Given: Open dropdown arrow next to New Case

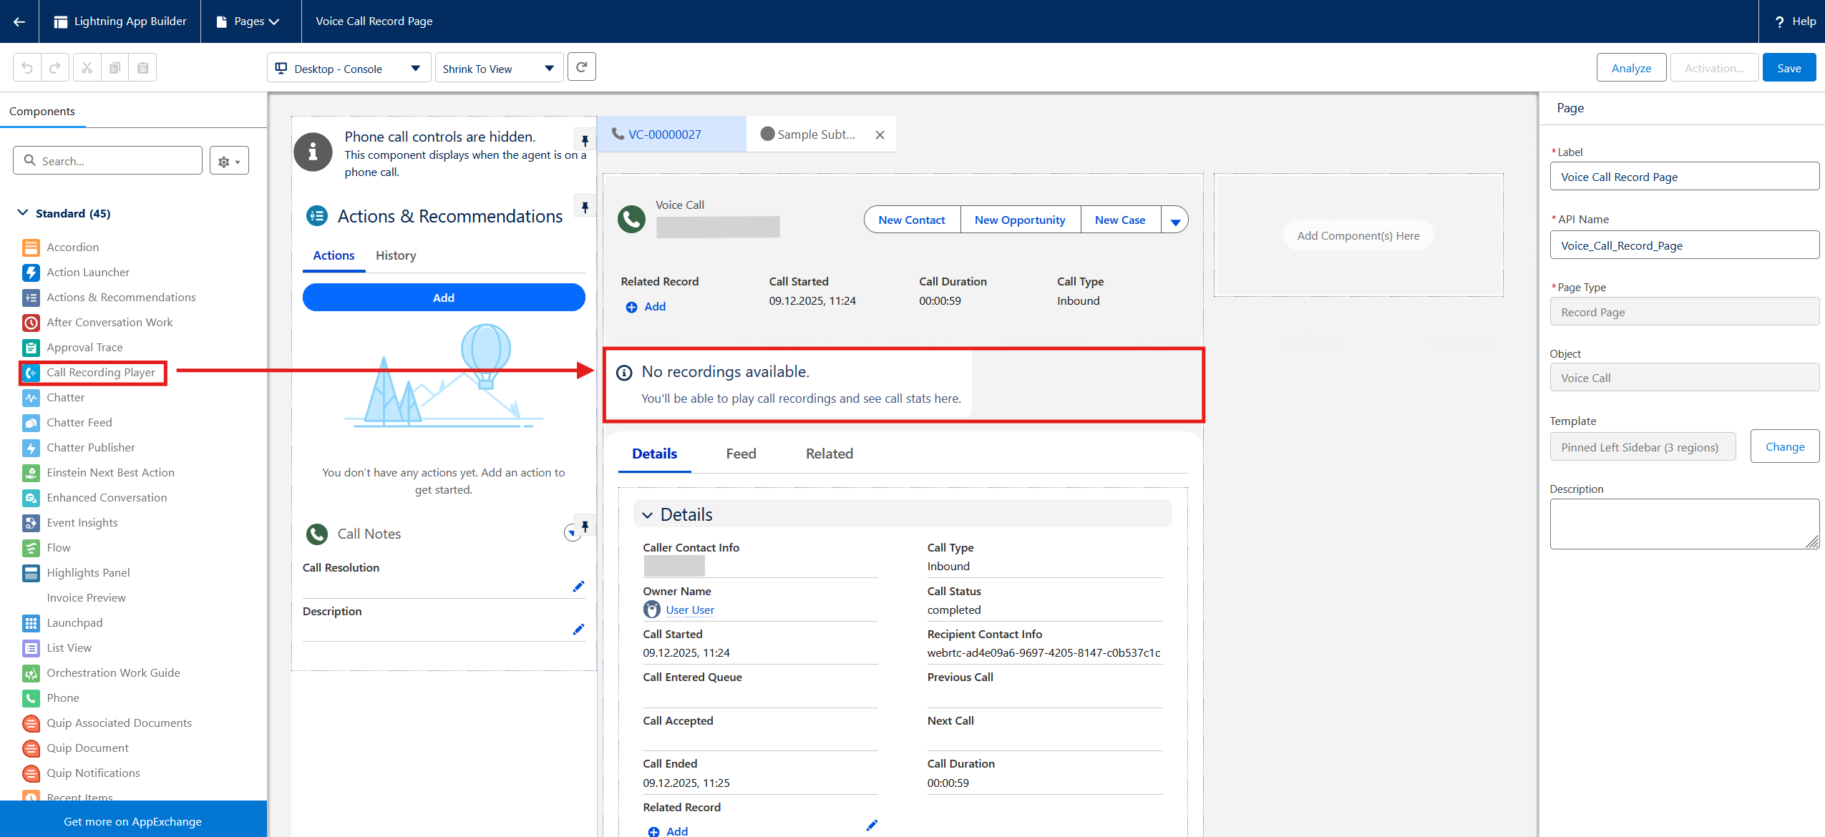Looking at the screenshot, I should tap(1174, 221).
